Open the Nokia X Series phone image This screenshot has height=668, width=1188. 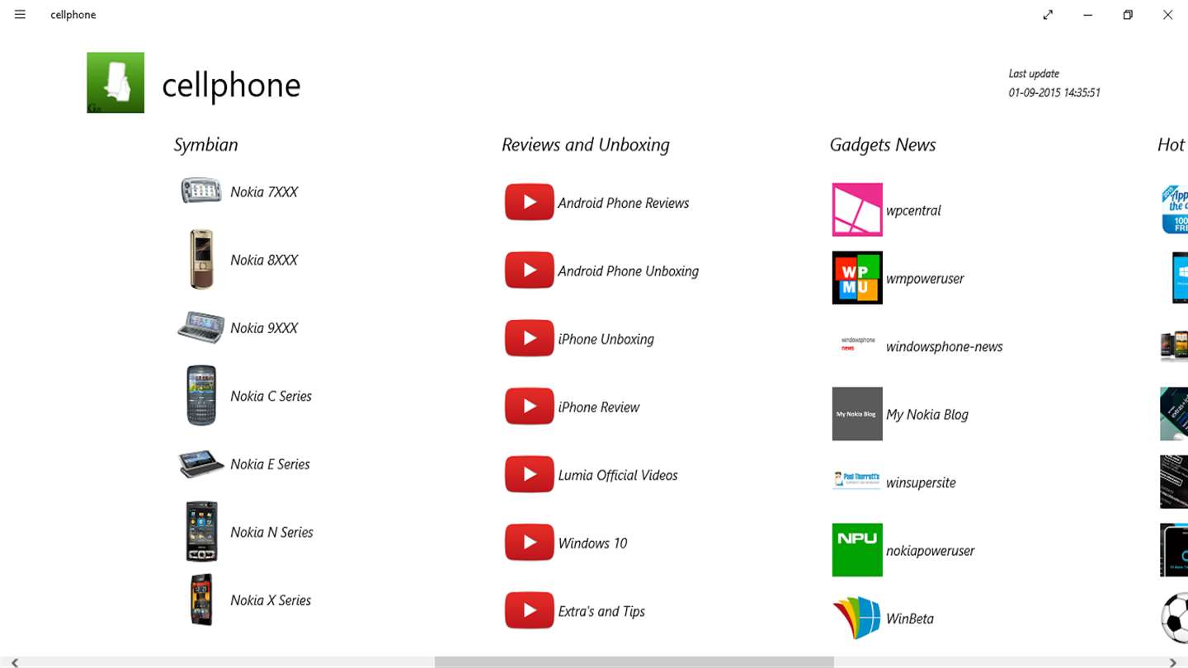tap(201, 600)
